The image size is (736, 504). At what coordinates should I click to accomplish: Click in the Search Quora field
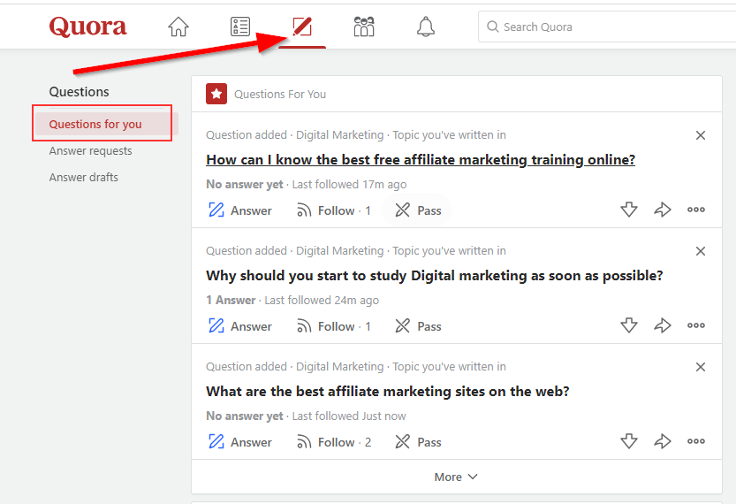607,27
